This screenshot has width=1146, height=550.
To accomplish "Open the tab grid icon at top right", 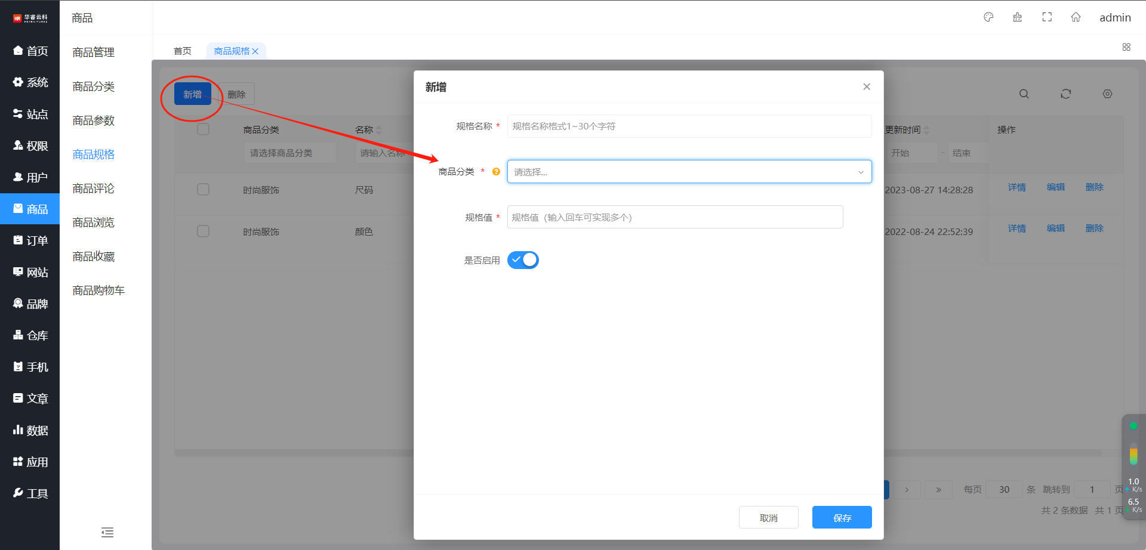I will pyautogui.click(x=1126, y=47).
